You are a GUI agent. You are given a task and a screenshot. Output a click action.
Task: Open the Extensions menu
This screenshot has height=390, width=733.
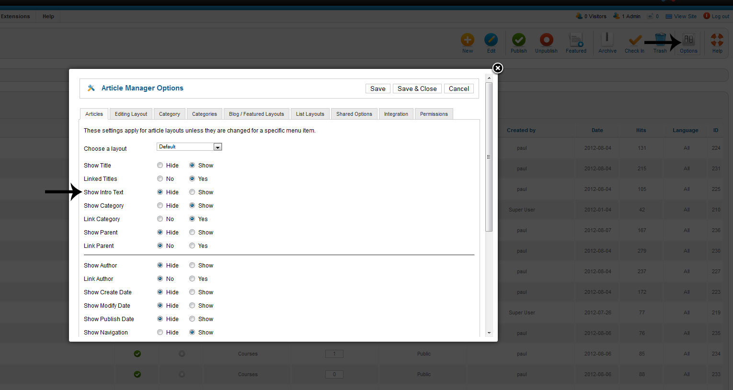[x=15, y=16]
